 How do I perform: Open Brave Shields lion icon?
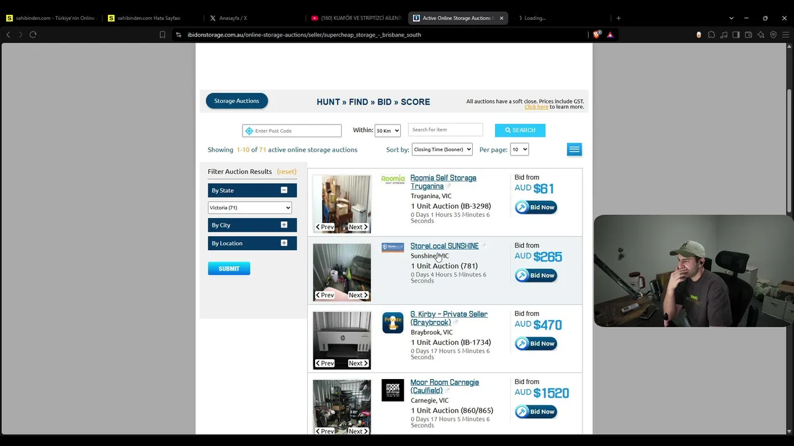point(597,35)
